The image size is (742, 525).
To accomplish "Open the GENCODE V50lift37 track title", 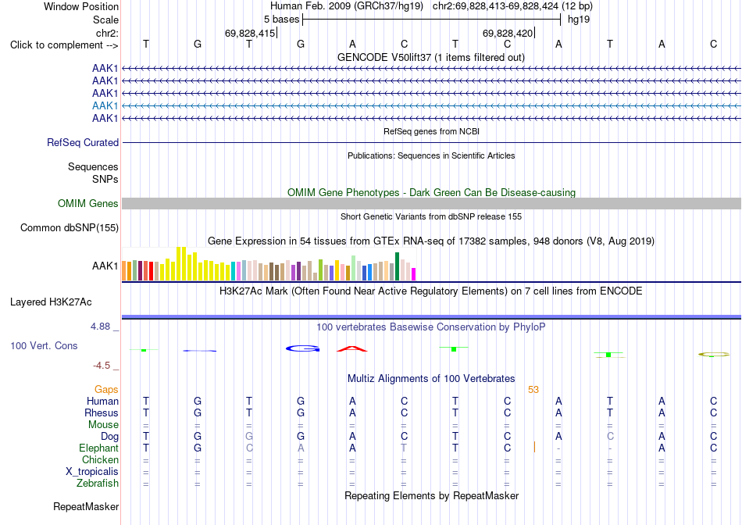I will [x=430, y=57].
